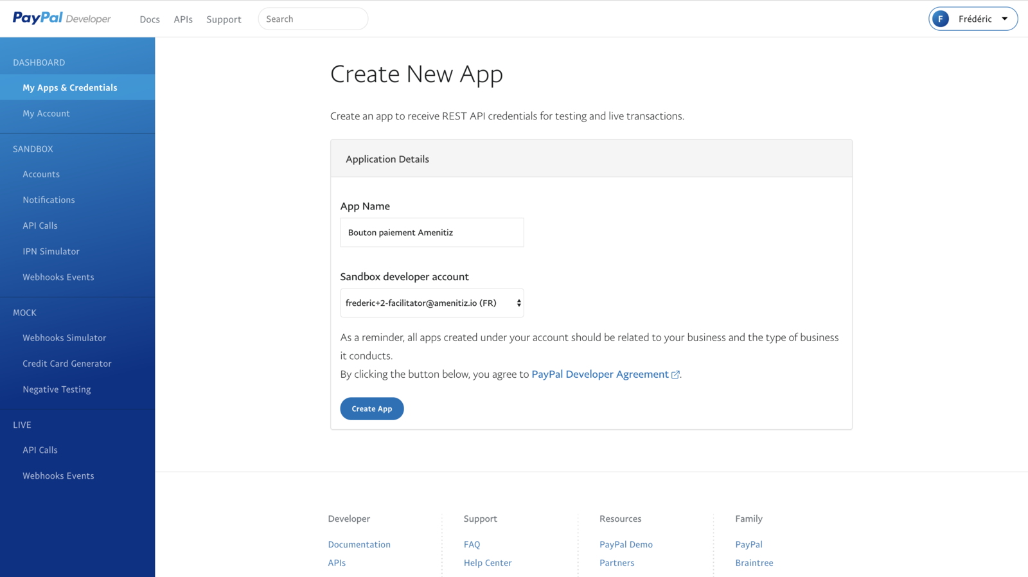Click the Create New App heading
The image size is (1028, 577).
coord(416,75)
